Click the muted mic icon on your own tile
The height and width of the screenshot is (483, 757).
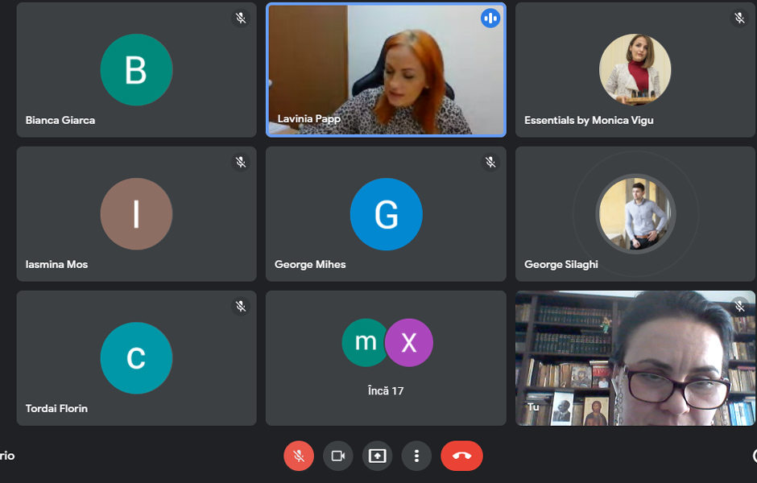click(x=739, y=306)
